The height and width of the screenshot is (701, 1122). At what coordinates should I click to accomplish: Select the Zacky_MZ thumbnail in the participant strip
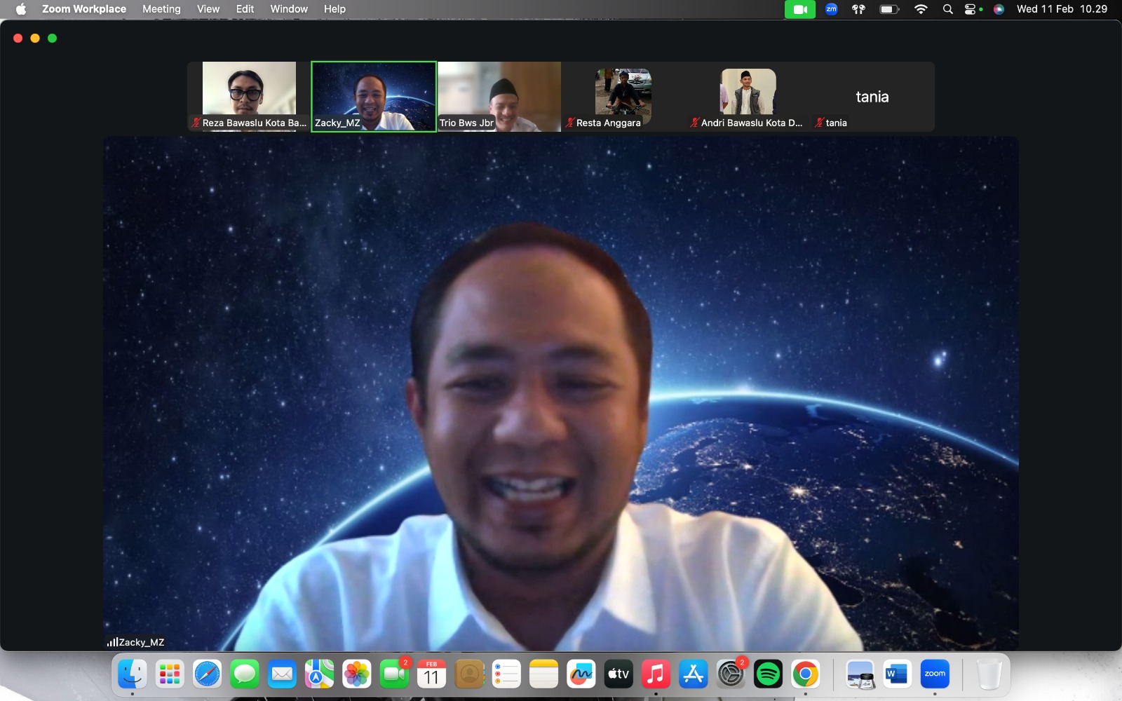[374, 96]
